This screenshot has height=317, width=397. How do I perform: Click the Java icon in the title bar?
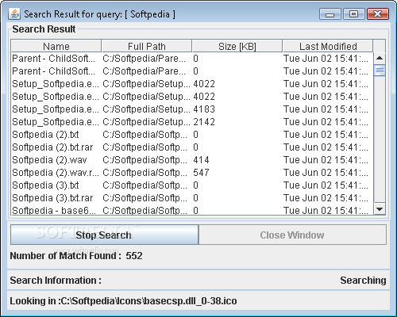tap(14, 13)
